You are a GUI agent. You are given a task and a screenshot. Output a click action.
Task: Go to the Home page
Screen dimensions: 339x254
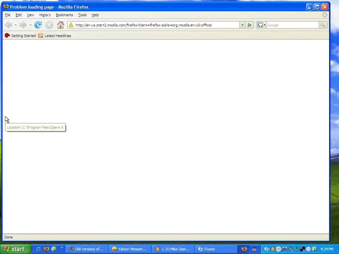tap(61, 25)
